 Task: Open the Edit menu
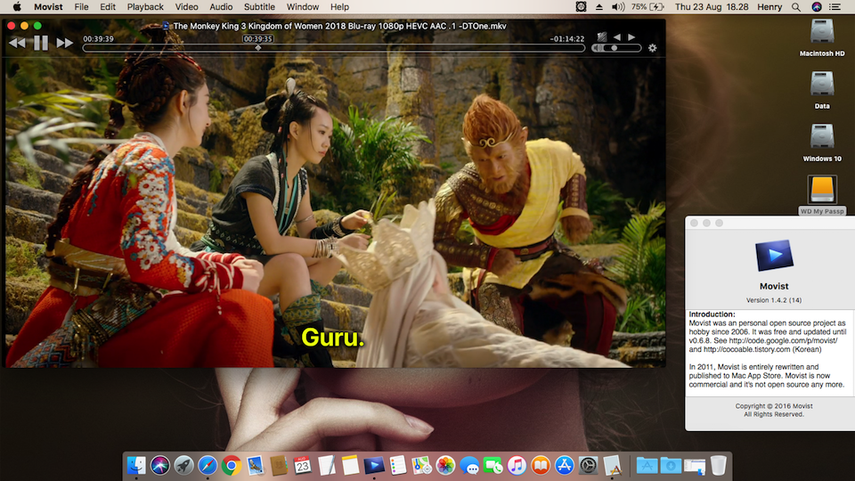coord(108,7)
